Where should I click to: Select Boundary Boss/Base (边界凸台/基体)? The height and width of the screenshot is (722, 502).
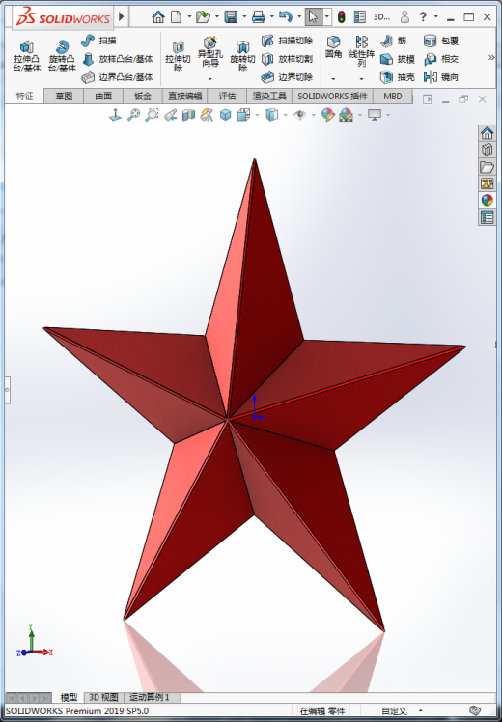(x=118, y=77)
